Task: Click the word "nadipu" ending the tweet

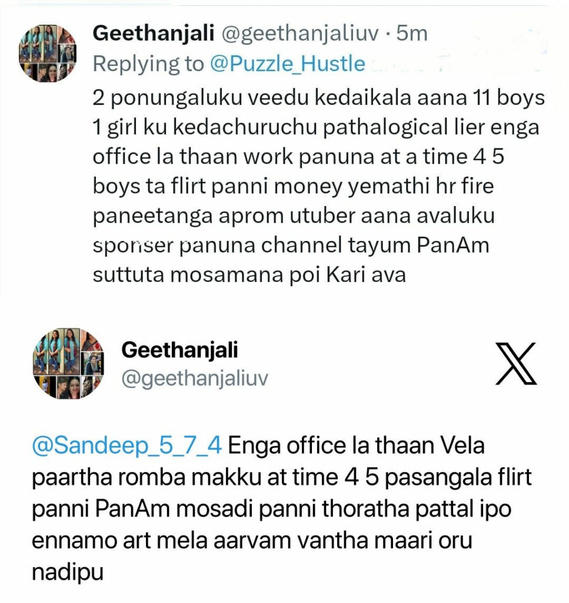Action: [x=67, y=571]
